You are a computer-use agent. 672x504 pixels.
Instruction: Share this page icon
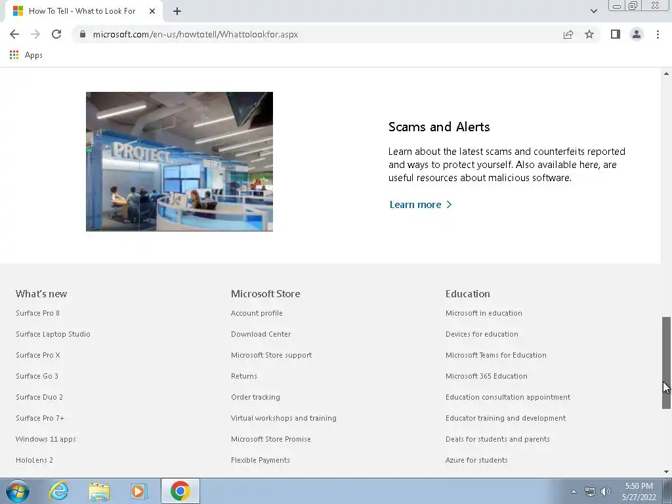(x=568, y=34)
